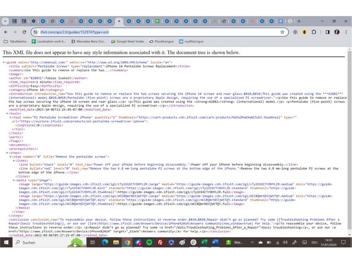
Task: Click the category 'iPhone 14' line
Action: [x=36, y=90]
